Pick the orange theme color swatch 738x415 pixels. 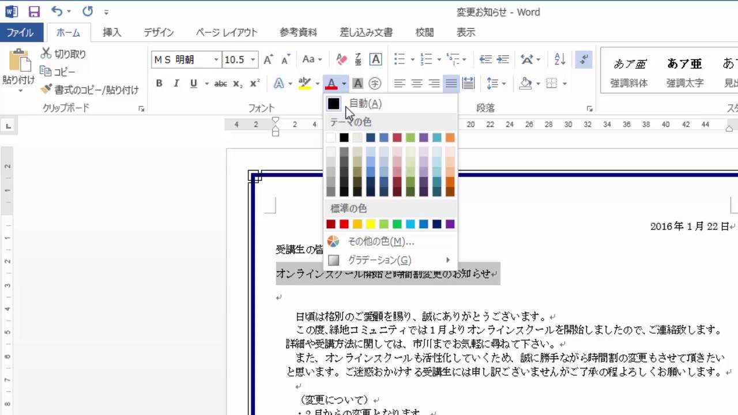pyautogui.click(x=450, y=138)
